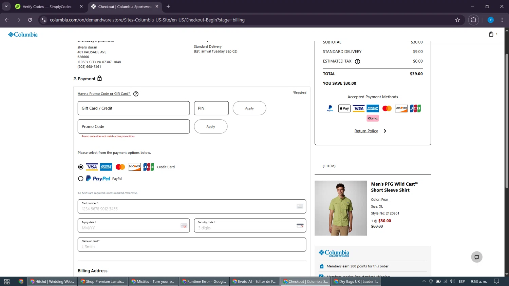Screen dimensions: 509x286
Task: Click the card icon in Card number field
Action: coord(300,206)
